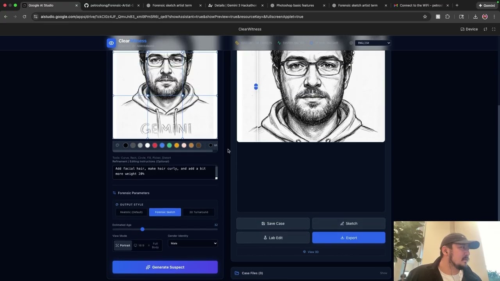Open the Gemini button in Chrome's tab strip
The width and height of the screenshot is (500, 281).
[487, 5]
